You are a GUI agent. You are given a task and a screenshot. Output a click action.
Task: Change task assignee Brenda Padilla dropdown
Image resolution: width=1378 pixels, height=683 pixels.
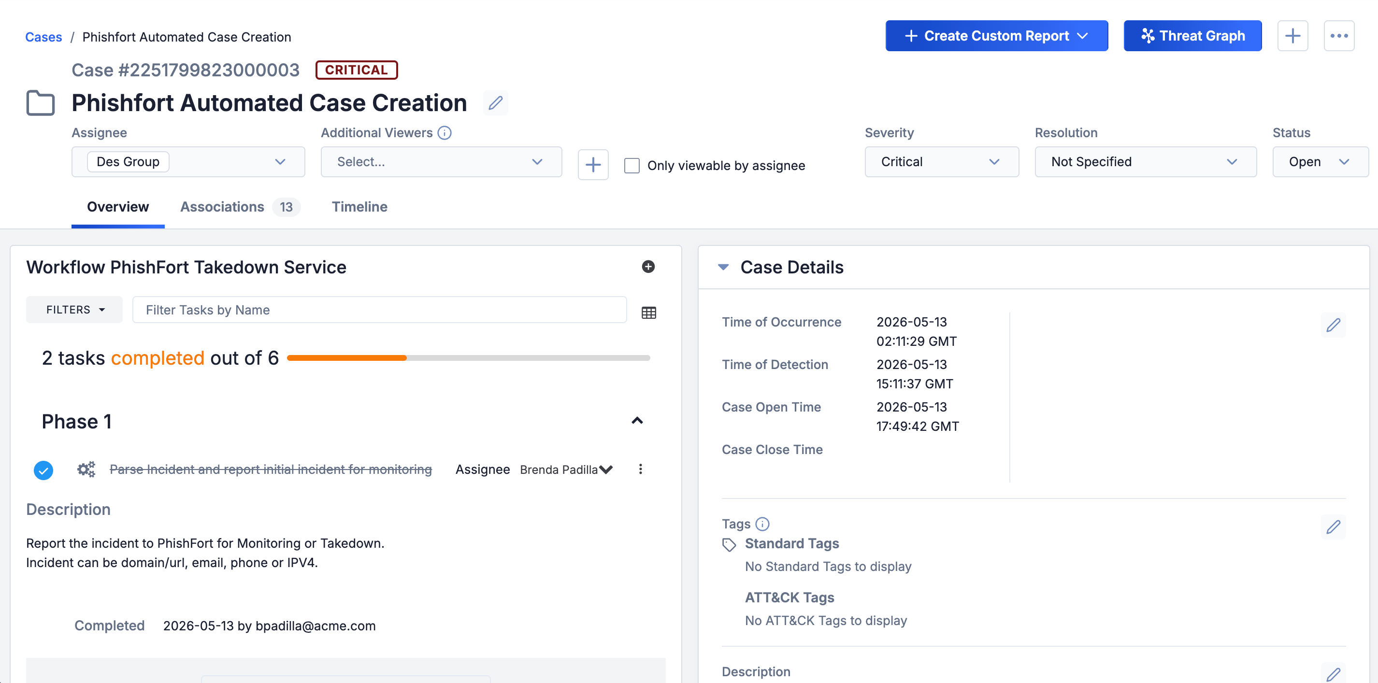click(566, 470)
